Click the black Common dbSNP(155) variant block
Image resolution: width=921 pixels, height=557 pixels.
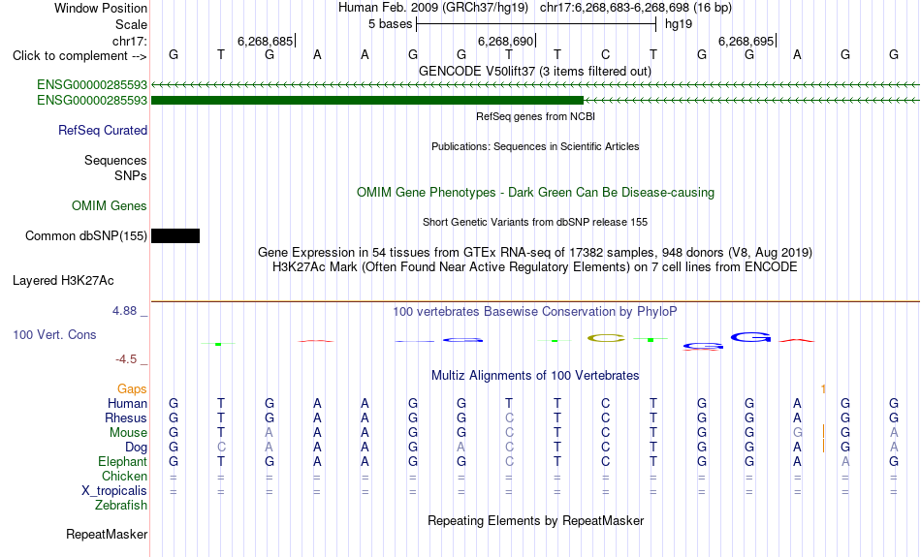175,236
